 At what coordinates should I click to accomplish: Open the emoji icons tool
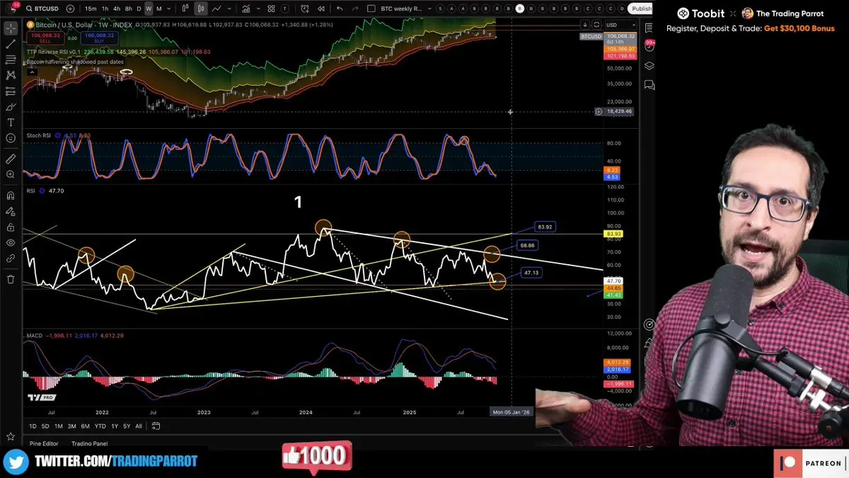click(x=11, y=139)
